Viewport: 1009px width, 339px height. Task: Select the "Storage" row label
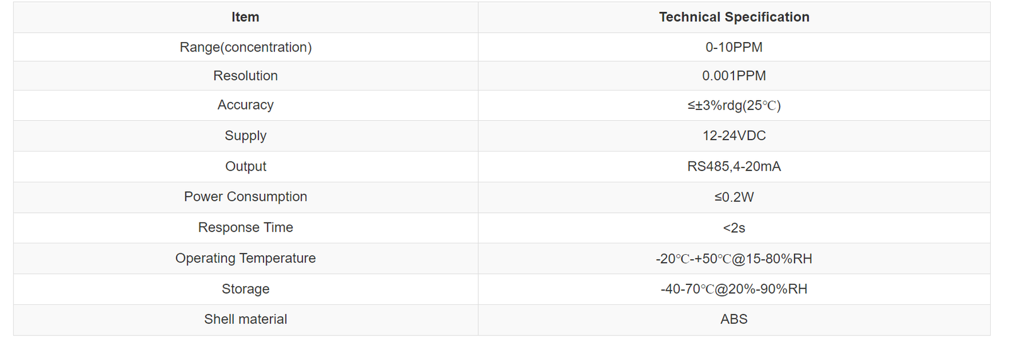[245, 289]
